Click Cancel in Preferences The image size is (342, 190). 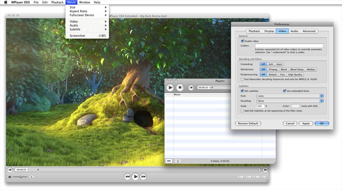290,123
